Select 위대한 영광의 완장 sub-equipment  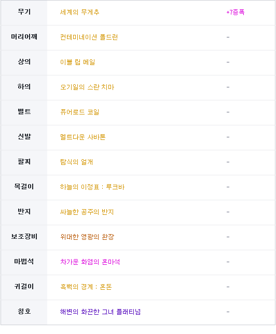click(87, 237)
